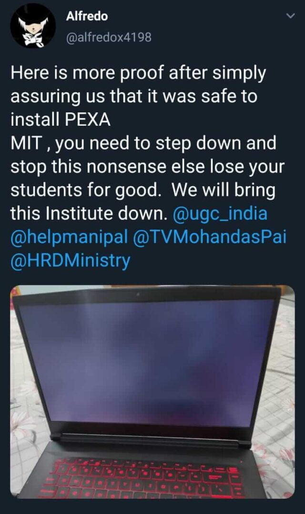This screenshot has width=305, height=514.
Task: Select the words 'students for good.'
Action: [x=84, y=191]
